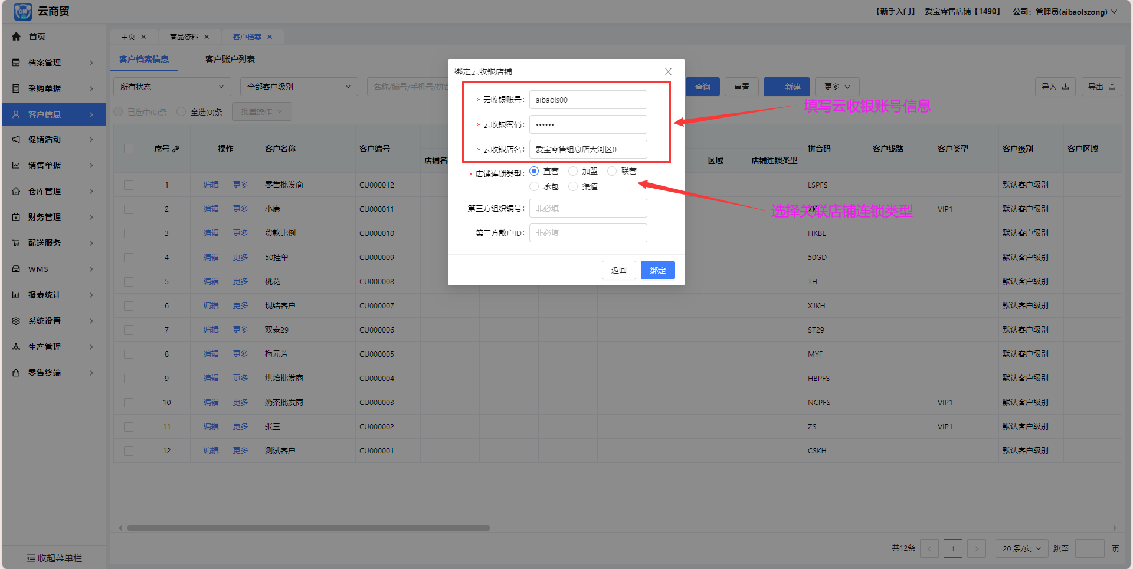Viewport: 1133px width, 569px height.
Task: Click the 配送服务 cart icon
Action: (x=16, y=243)
